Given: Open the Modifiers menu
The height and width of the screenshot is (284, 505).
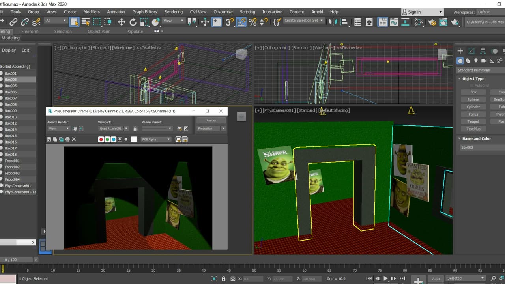Looking at the screenshot, I should click(x=92, y=12).
